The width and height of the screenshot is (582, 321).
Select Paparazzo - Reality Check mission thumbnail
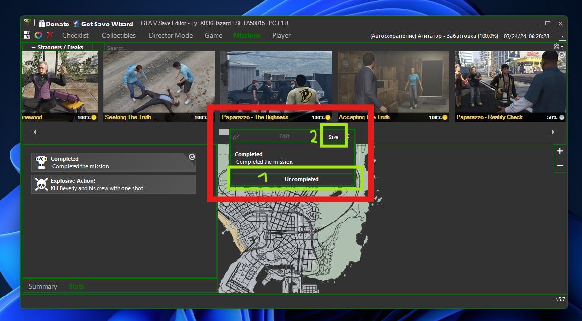(510, 86)
